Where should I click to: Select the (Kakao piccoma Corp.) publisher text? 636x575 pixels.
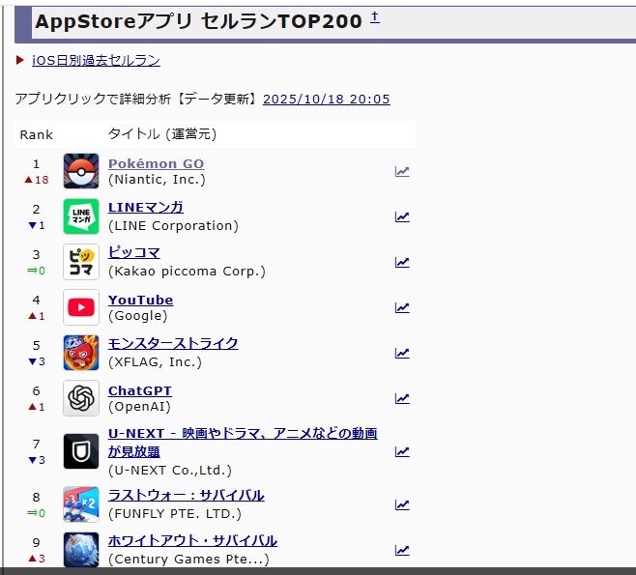tap(187, 271)
